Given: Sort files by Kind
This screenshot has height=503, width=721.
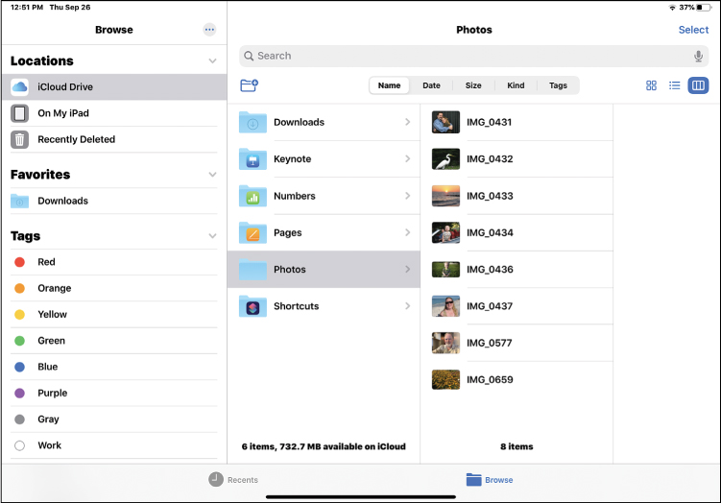Looking at the screenshot, I should click(516, 85).
